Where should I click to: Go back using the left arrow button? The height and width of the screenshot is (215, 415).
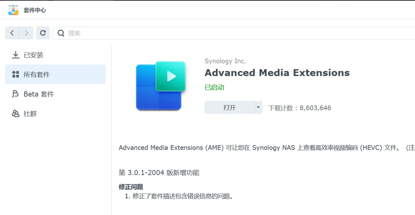click(x=12, y=33)
